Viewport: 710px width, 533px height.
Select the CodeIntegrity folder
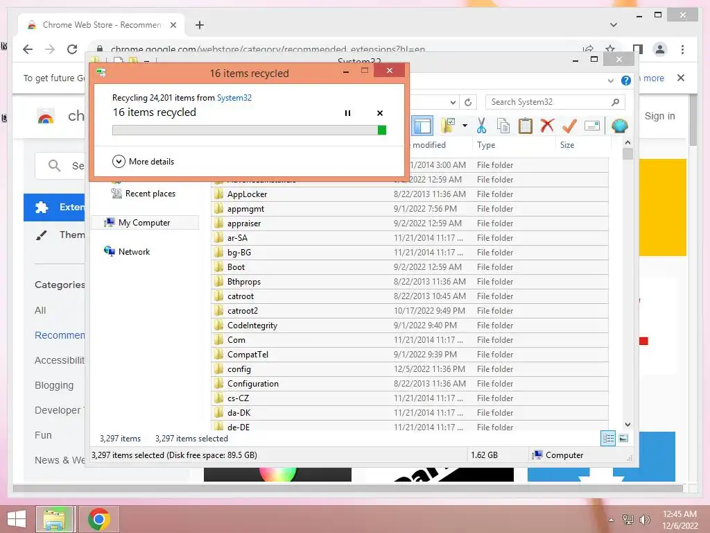(409, 325)
